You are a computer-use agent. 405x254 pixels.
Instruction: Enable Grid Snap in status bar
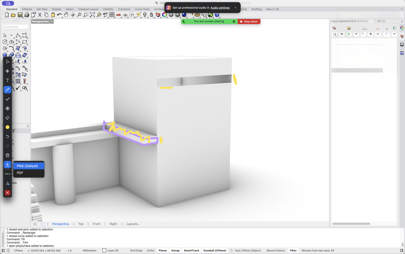136,250
